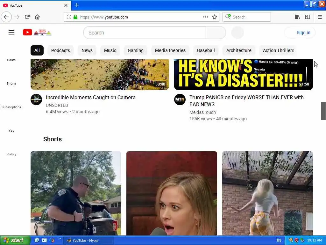
Task: Open the surprised woman Short thumbnail
Action: click(x=172, y=193)
